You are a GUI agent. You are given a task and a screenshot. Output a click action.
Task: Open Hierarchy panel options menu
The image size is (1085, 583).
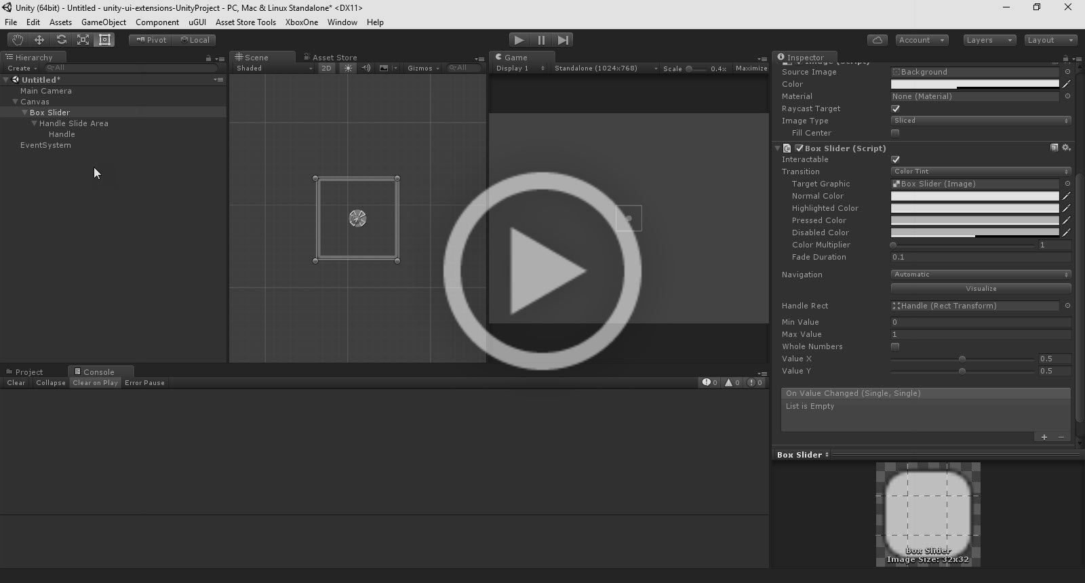(x=220, y=58)
